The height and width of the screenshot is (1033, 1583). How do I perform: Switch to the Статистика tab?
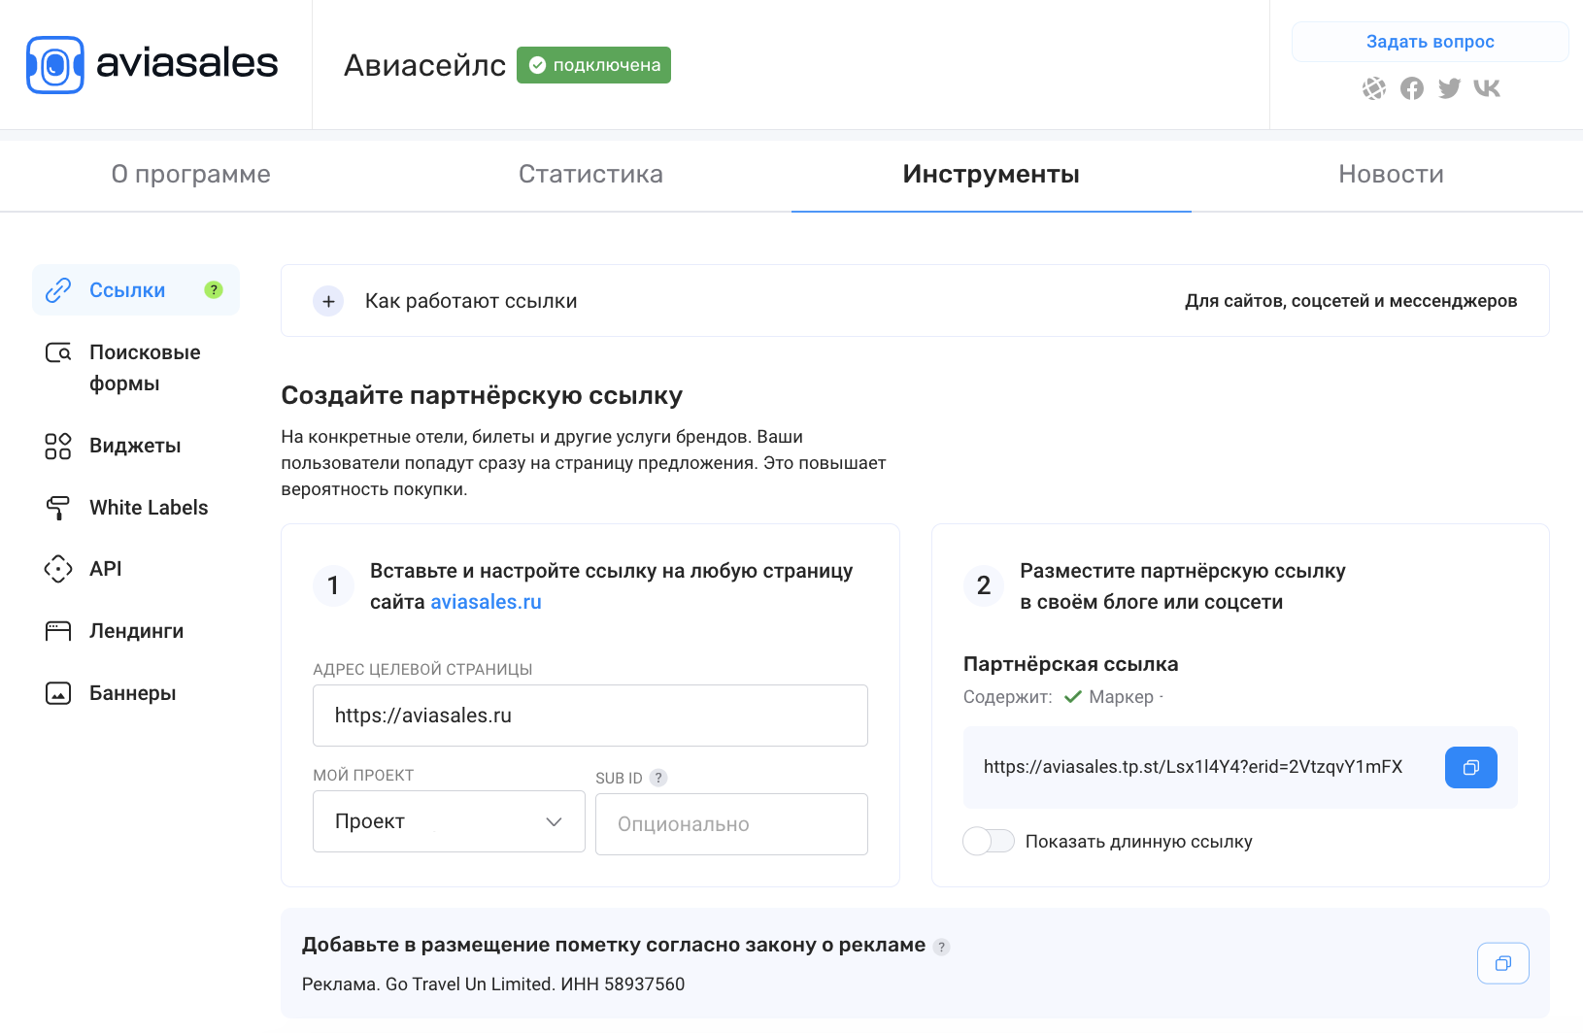[590, 175]
